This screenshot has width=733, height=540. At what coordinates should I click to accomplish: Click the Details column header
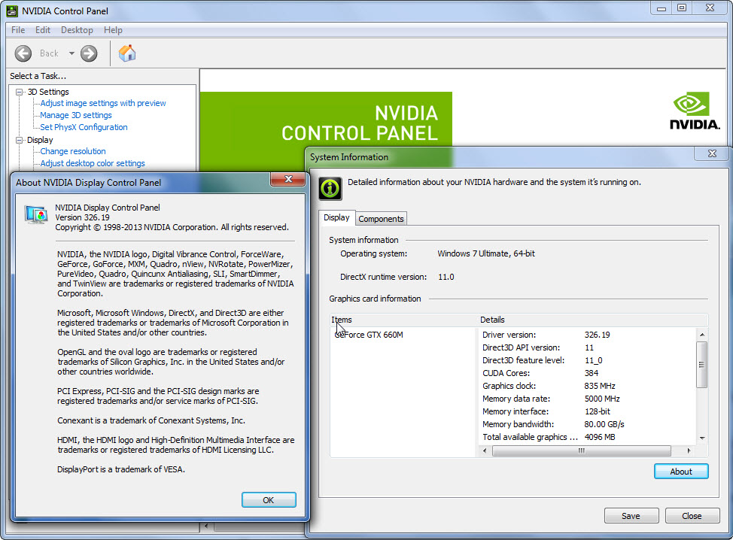[593, 320]
